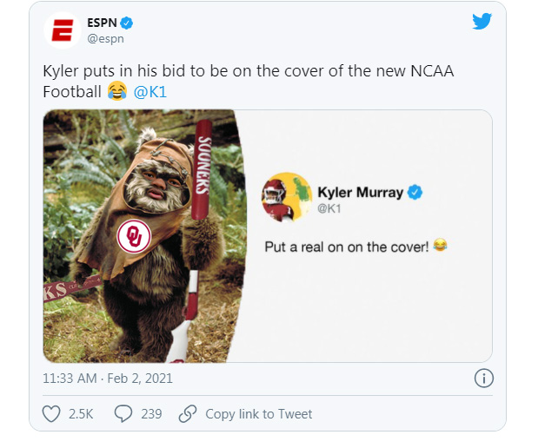558x448 pixels.
Task: Click the Kyler Murray profile picture
Action: 285,199
